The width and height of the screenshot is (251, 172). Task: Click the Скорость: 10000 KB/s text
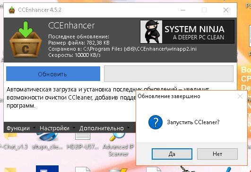click(74, 55)
